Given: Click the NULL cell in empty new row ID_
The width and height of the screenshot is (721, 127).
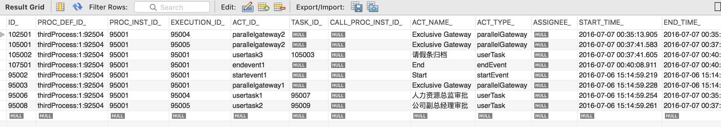Looking at the screenshot, I should tap(16, 116).
